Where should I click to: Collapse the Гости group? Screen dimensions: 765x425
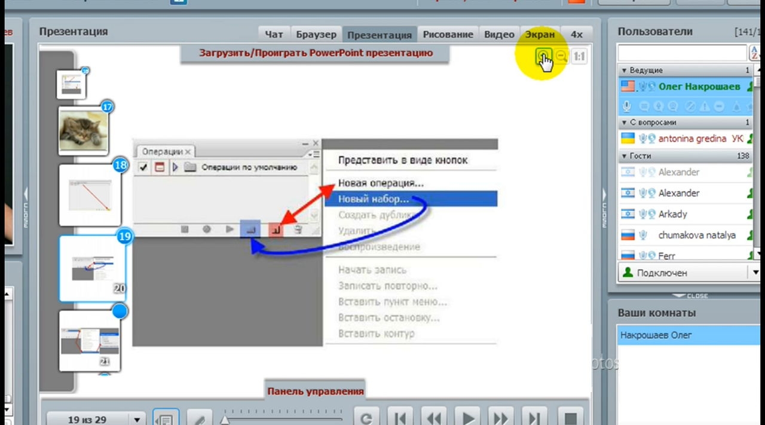pos(625,156)
